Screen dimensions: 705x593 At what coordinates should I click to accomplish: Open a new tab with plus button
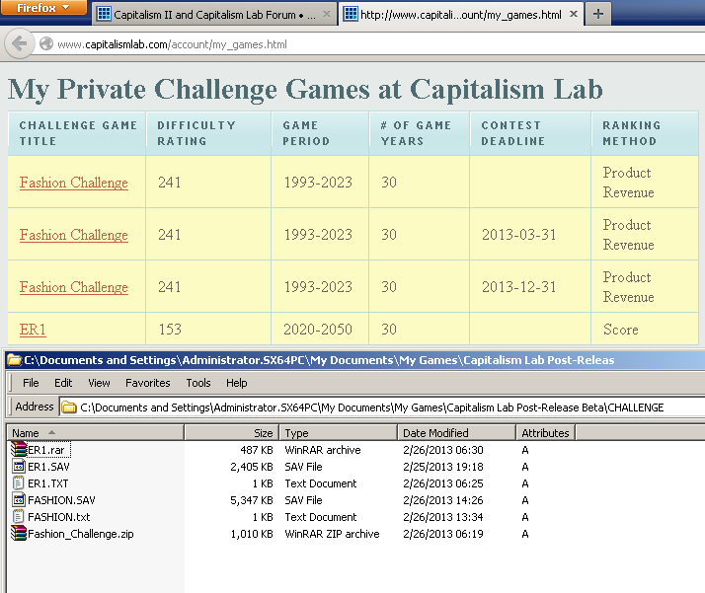point(598,14)
